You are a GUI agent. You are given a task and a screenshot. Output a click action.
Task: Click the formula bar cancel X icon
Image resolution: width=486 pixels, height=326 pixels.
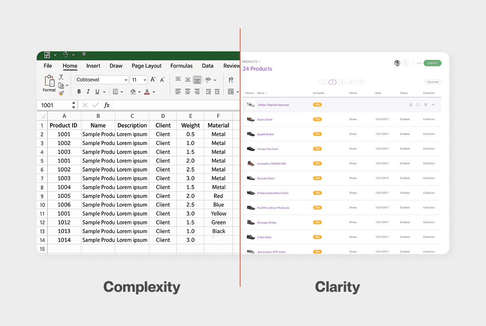(x=85, y=106)
